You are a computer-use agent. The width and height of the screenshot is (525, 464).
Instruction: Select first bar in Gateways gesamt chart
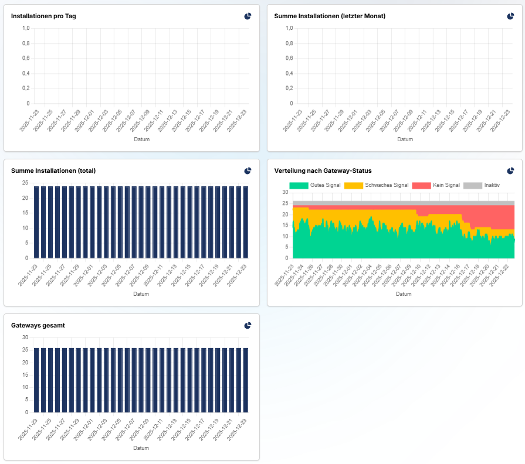point(36,380)
